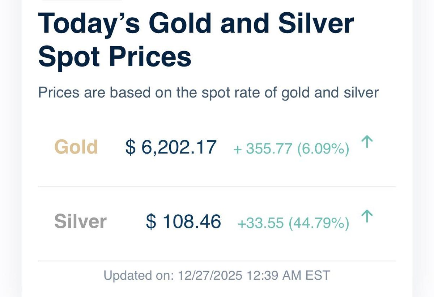This screenshot has height=297, width=434.
Task: Click the Silver change +33.55 value
Action: pos(260,223)
